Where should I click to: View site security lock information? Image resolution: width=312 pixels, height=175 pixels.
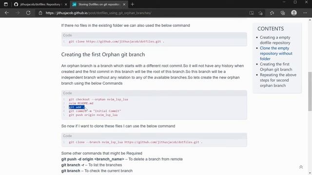coord(40,13)
